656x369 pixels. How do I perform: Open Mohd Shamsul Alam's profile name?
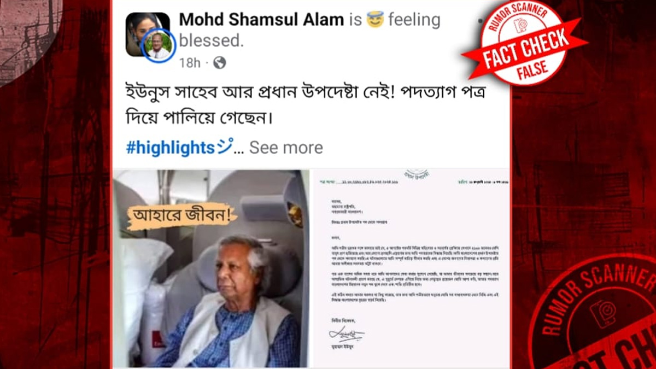[x=261, y=20]
